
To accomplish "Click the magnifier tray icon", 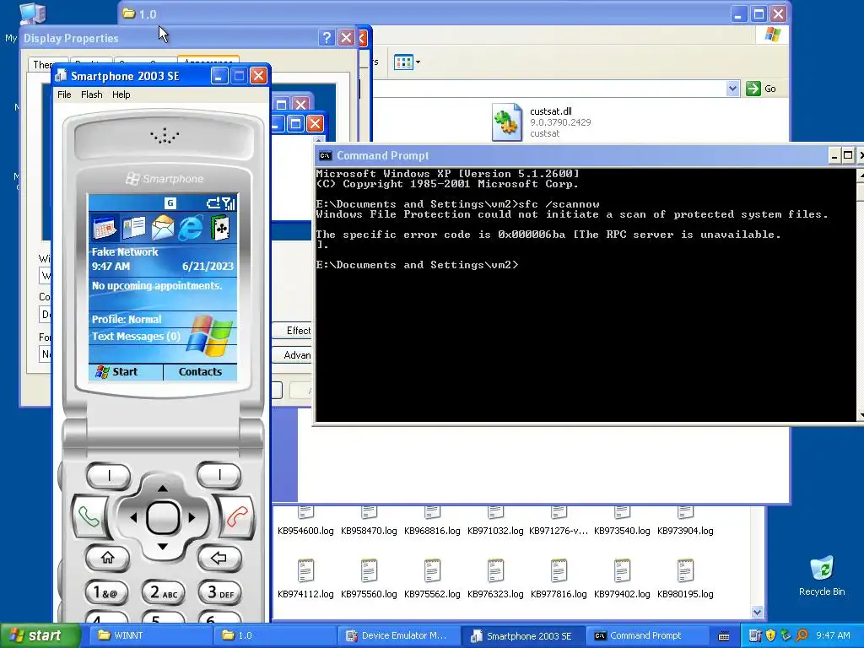I will pos(802,635).
